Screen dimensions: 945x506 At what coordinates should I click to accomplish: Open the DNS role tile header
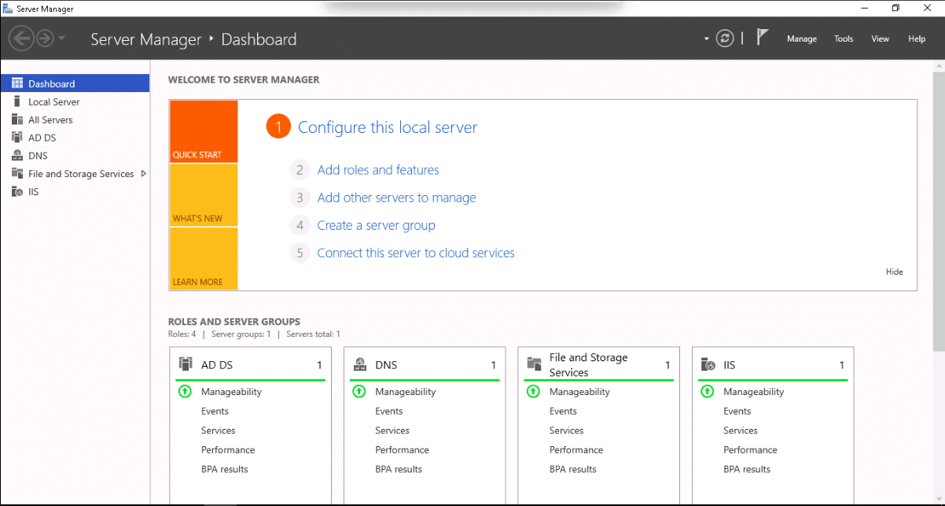click(425, 365)
